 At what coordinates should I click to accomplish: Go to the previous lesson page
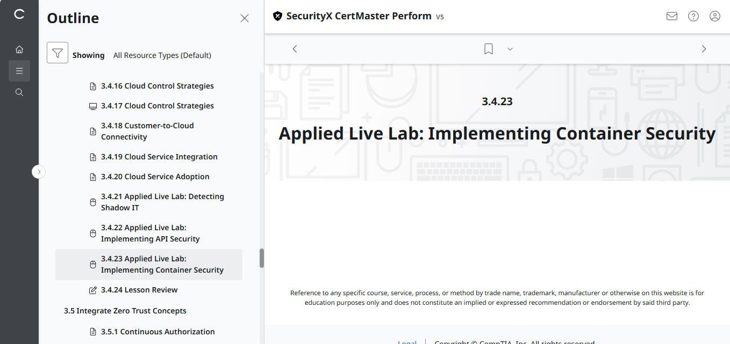[x=295, y=48]
